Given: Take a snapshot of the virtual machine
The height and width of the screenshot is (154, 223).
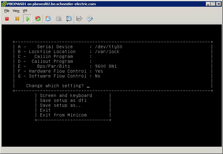Looking at the screenshot, I should [x=48, y=19].
